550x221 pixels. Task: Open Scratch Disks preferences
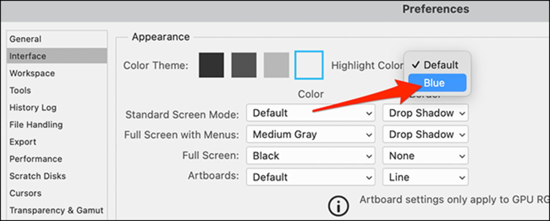click(38, 176)
